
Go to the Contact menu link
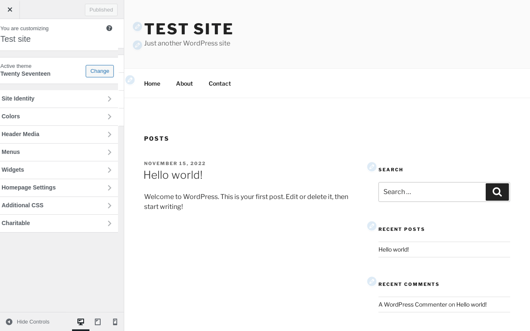point(219,84)
